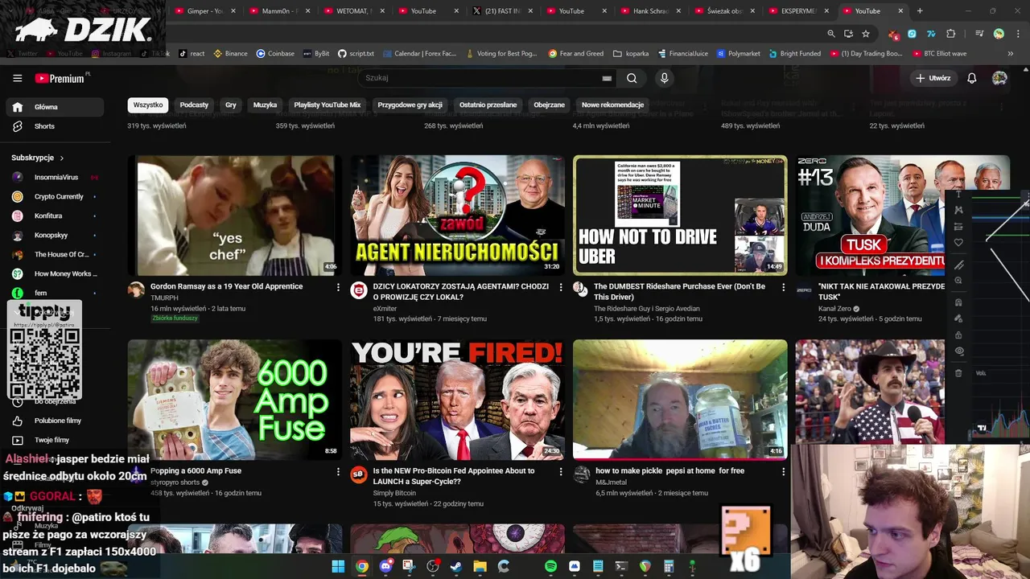The height and width of the screenshot is (579, 1030).
Task: Select the Podcasty filter chip
Action: [x=194, y=105]
